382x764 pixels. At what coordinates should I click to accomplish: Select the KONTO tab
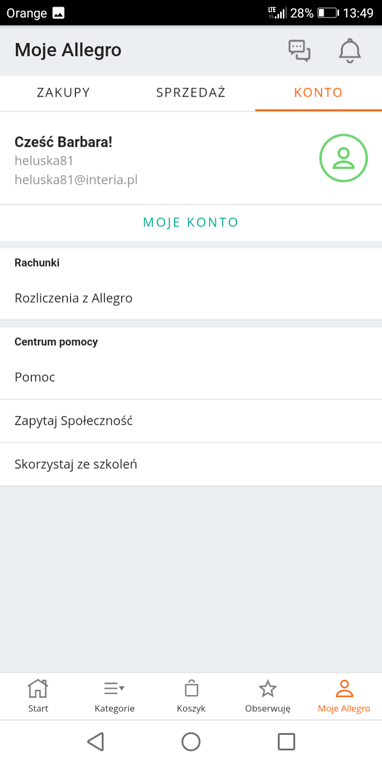tap(318, 92)
